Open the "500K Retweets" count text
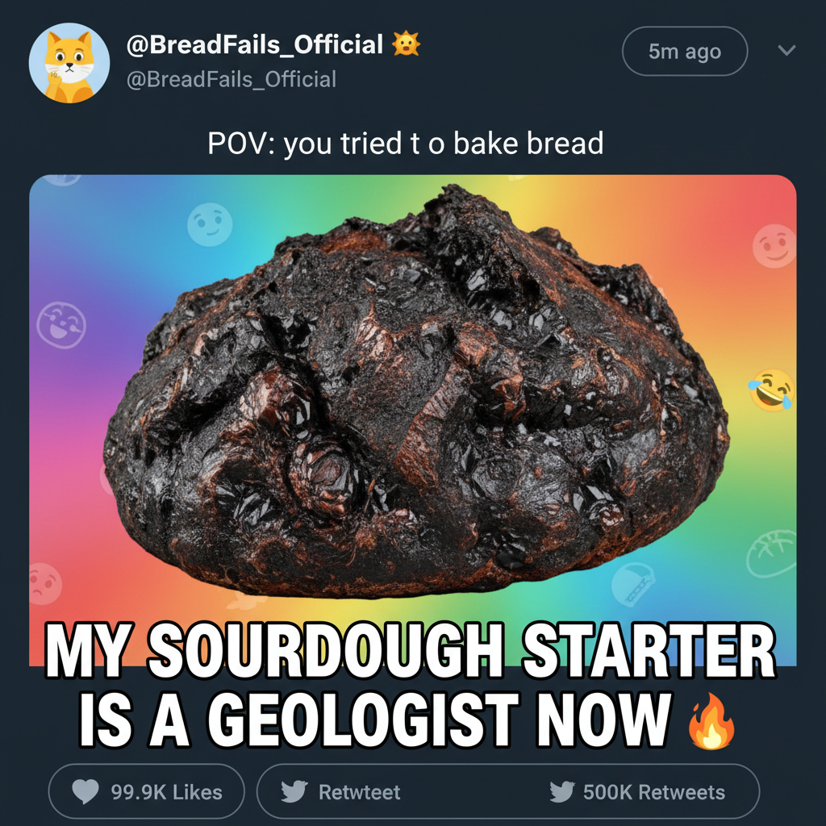This screenshot has width=826, height=826. (653, 792)
